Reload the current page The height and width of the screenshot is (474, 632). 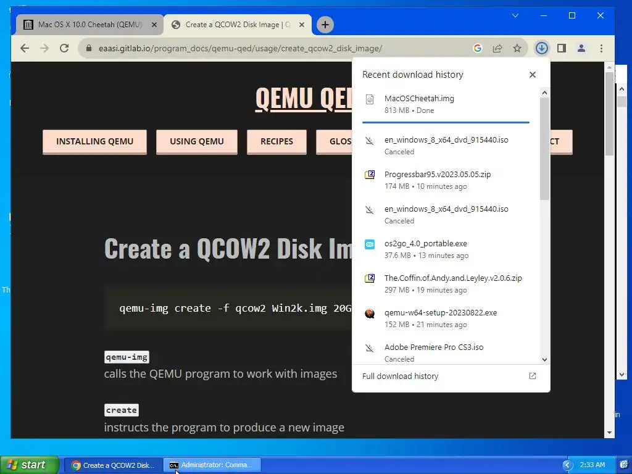[64, 48]
